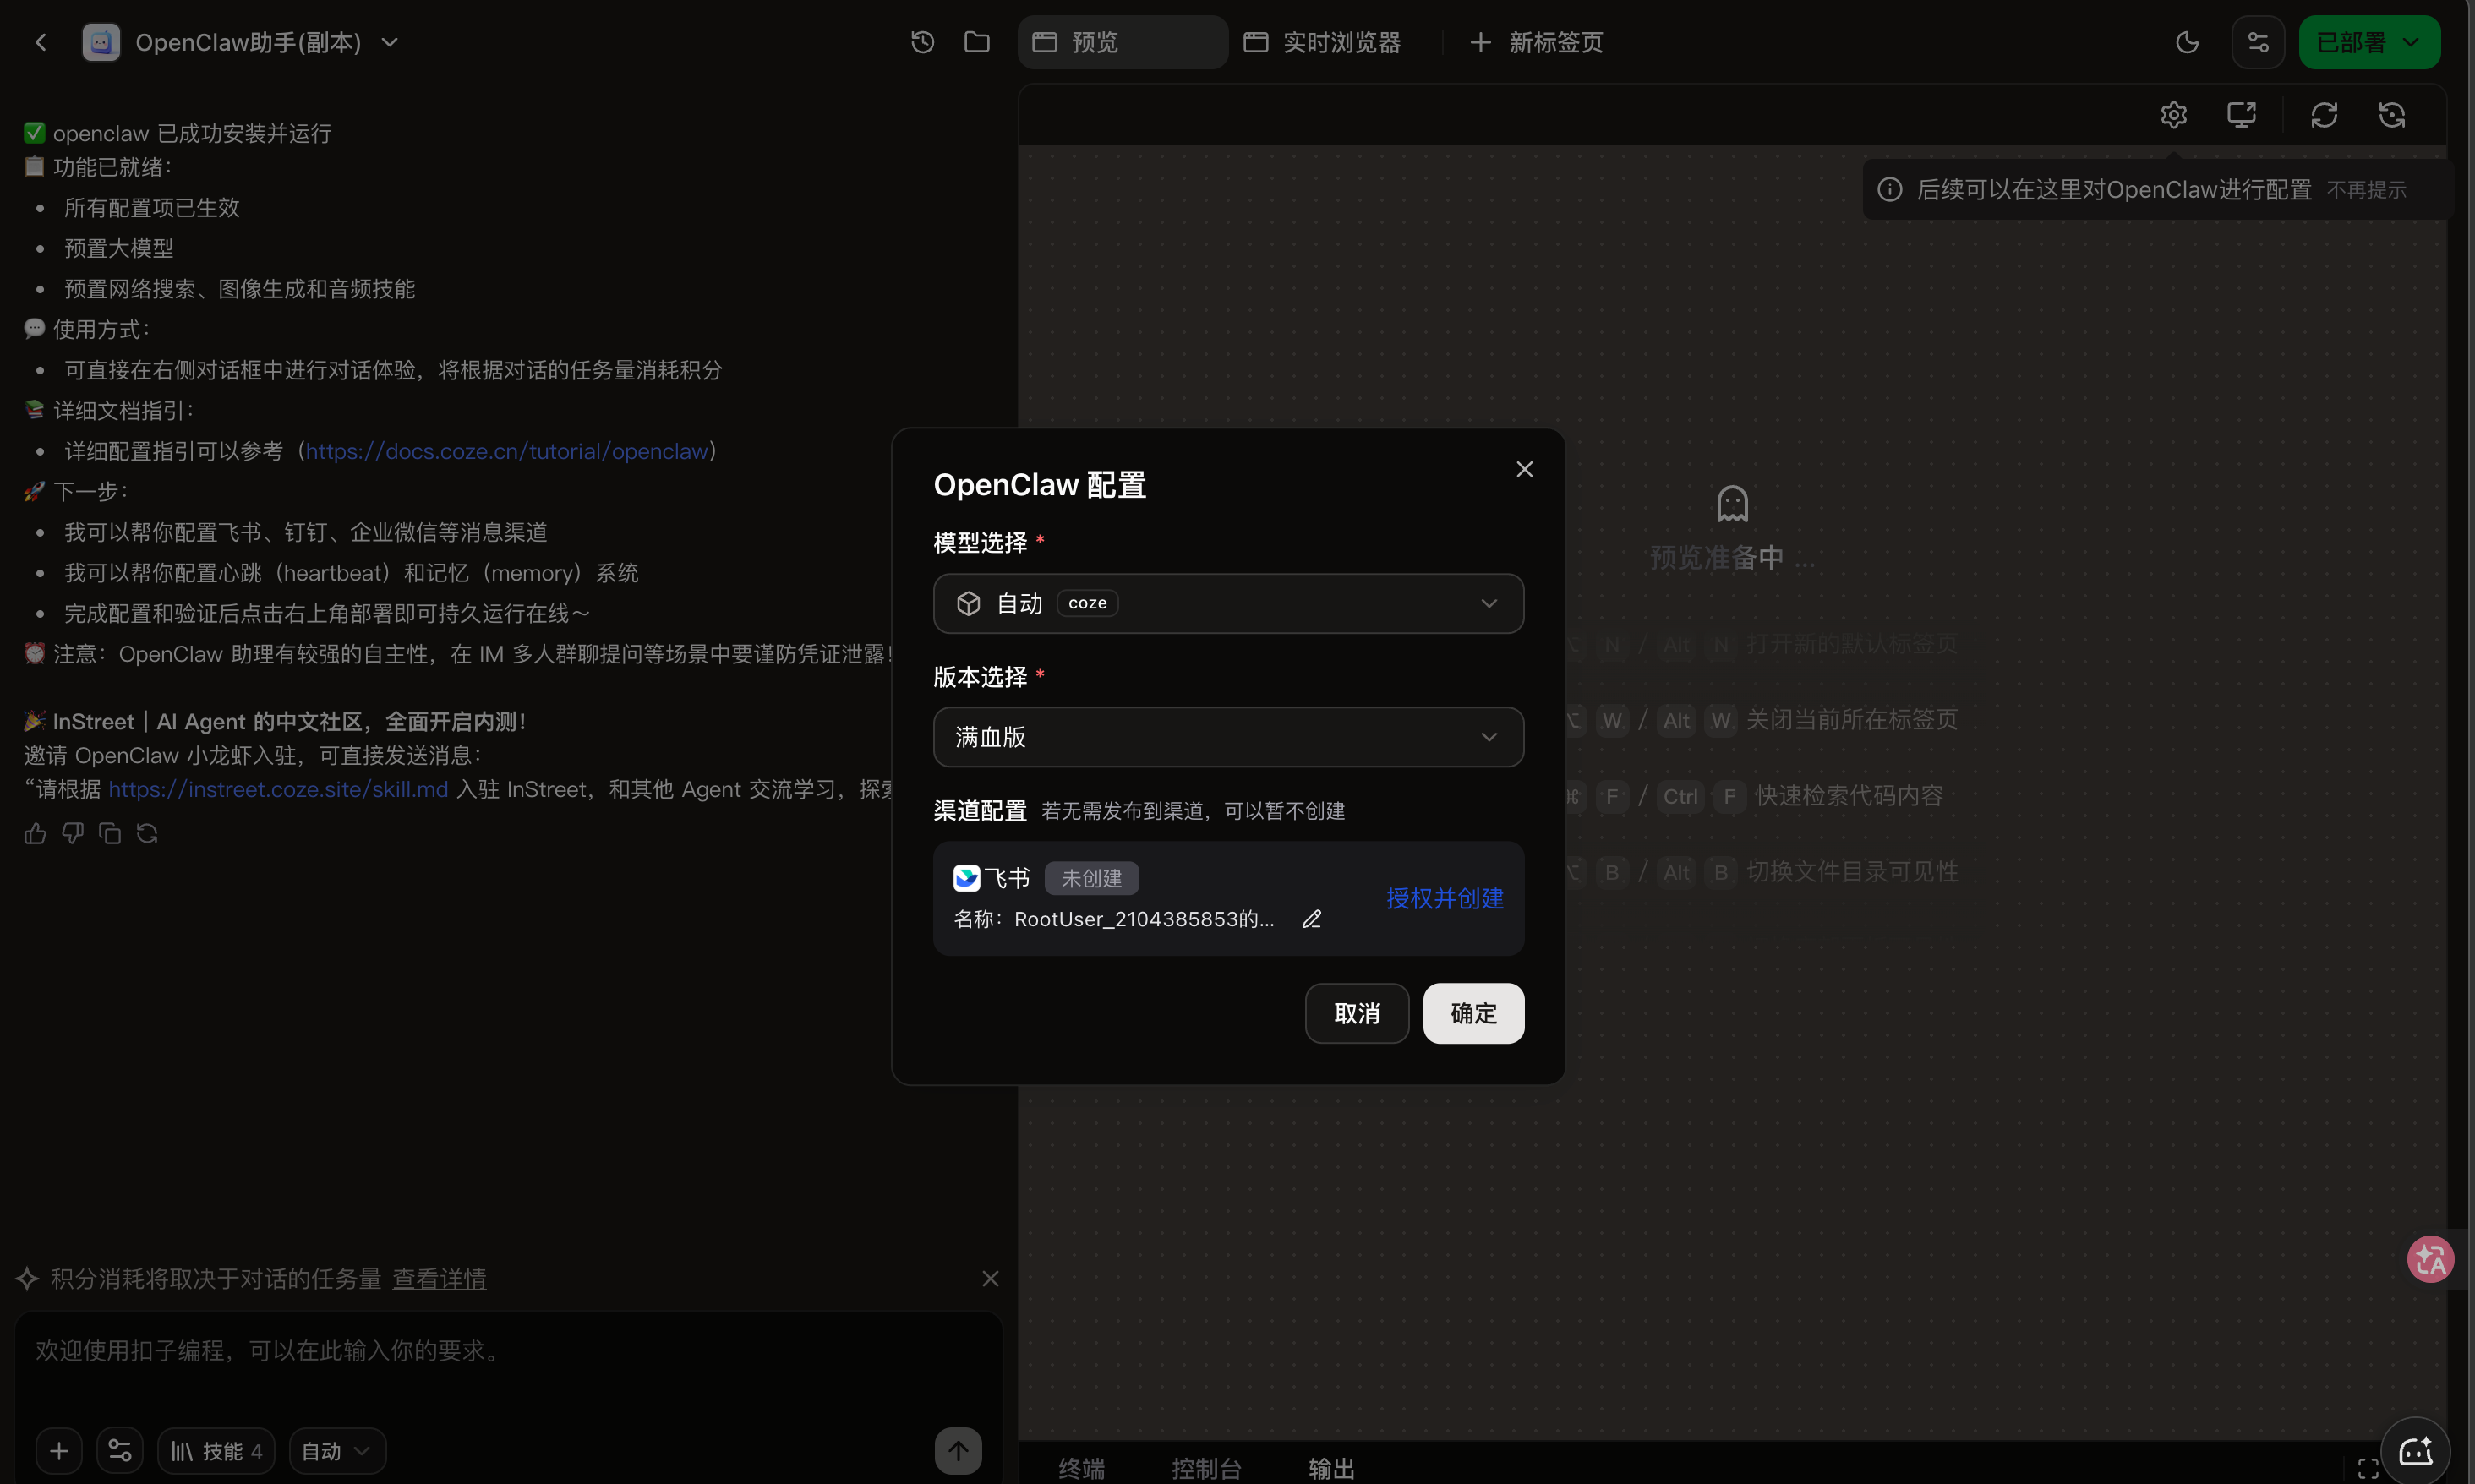Dismiss the 不再提示 tooltip option
This screenshot has width=2475, height=1484.
tap(2365, 190)
